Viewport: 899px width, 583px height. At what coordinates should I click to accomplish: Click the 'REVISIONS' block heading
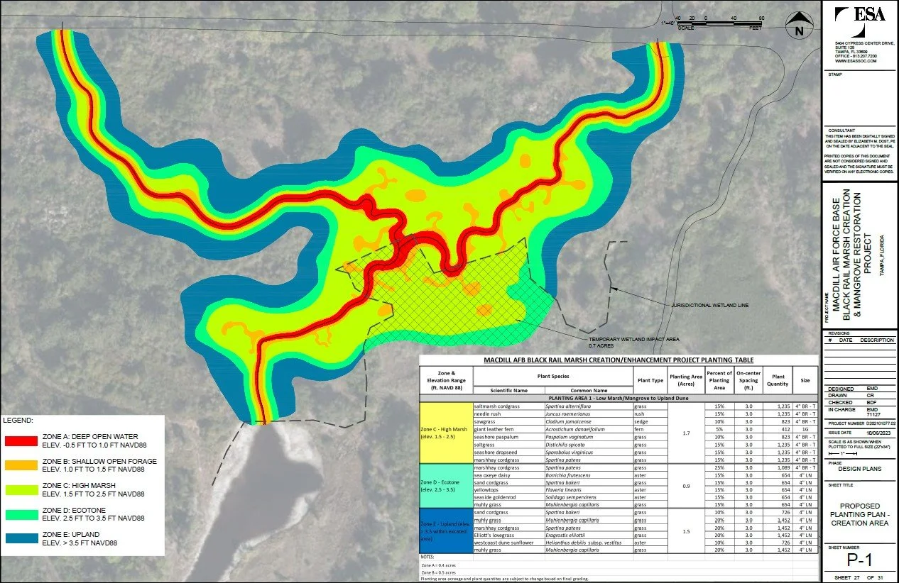click(x=840, y=333)
